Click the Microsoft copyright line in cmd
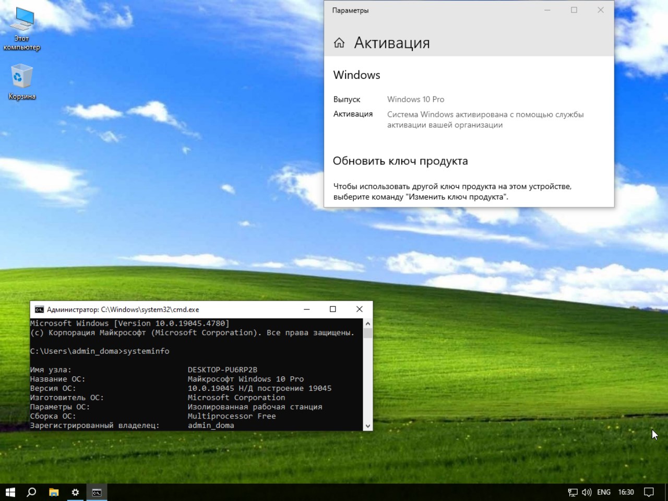668x501 pixels. 193,332
